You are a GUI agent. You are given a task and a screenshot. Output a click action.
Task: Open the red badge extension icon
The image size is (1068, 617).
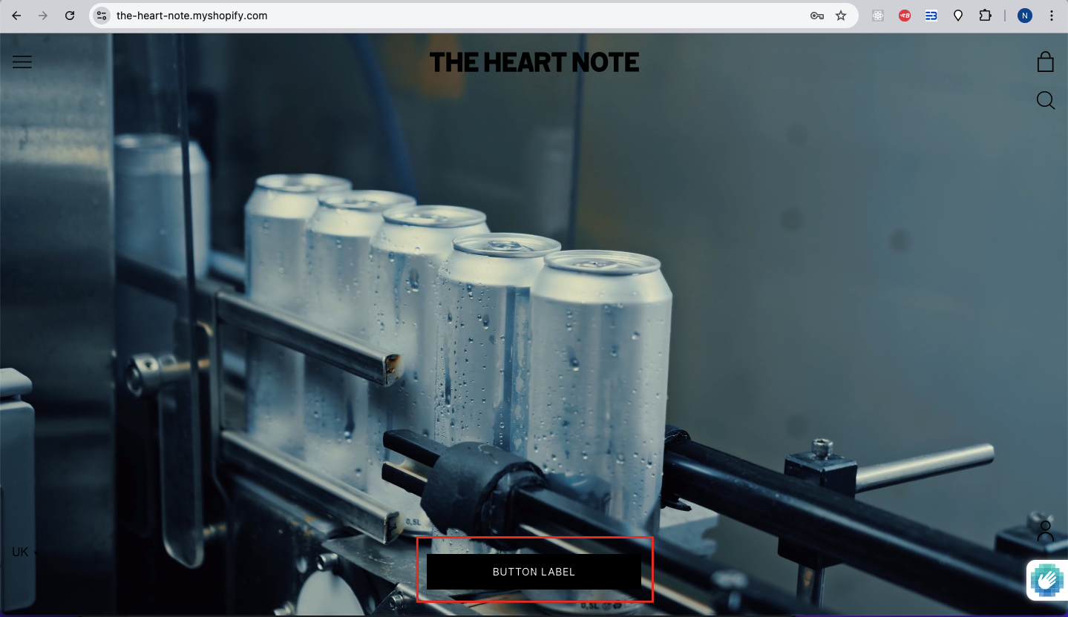[x=905, y=16]
